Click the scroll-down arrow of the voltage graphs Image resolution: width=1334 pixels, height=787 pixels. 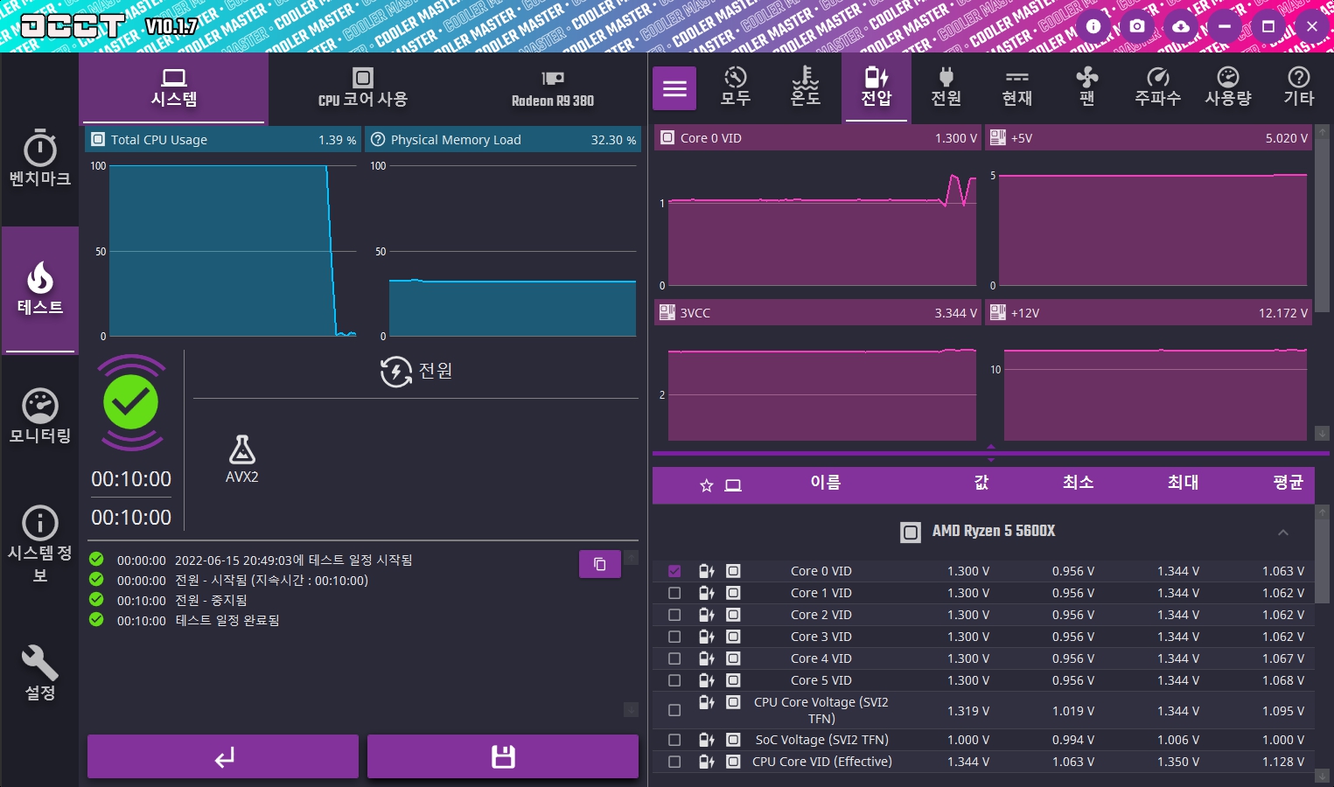point(1322,433)
